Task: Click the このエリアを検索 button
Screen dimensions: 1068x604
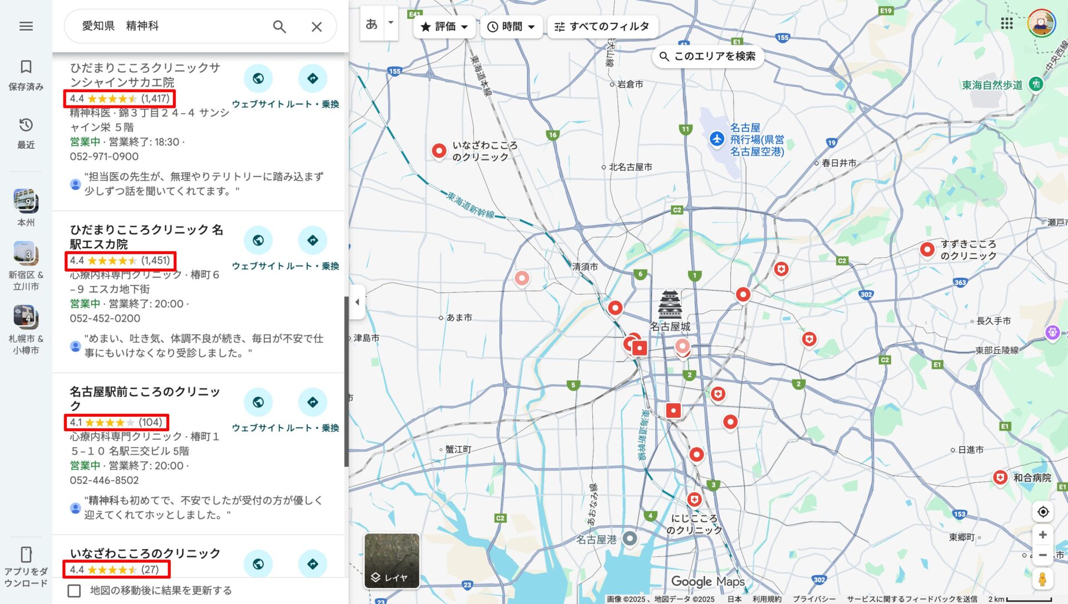Action: 709,56
